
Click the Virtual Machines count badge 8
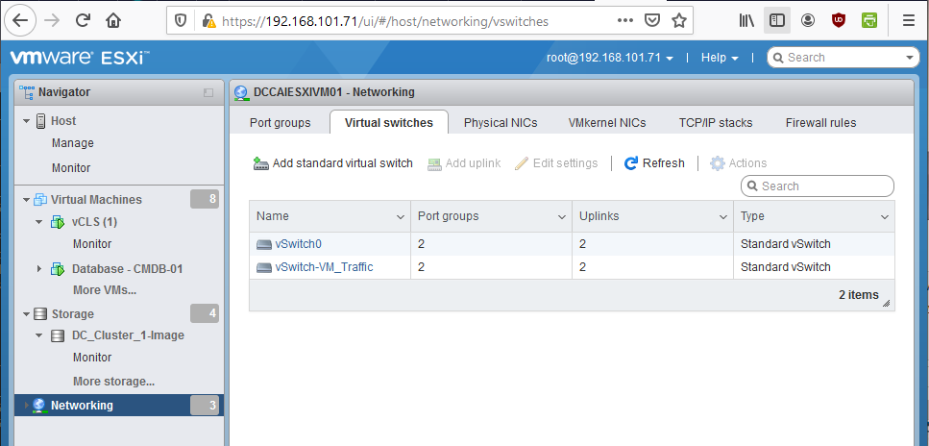[x=205, y=199]
